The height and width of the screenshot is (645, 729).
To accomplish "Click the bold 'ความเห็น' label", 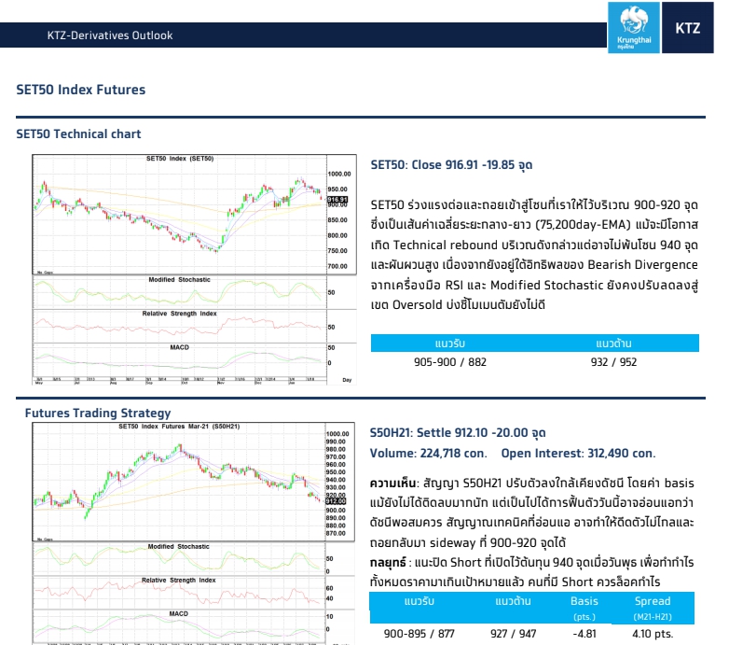I will tap(394, 484).
